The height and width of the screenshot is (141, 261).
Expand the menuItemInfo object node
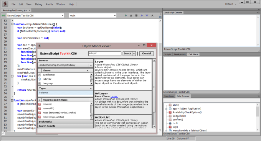coord(166,131)
